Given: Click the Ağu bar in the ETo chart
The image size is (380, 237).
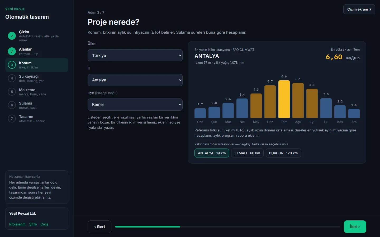Looking at the screenshot, I should (298, 101).
